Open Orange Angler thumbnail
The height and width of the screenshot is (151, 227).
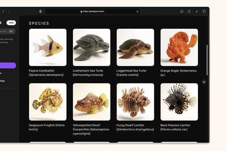click(179, 48)
